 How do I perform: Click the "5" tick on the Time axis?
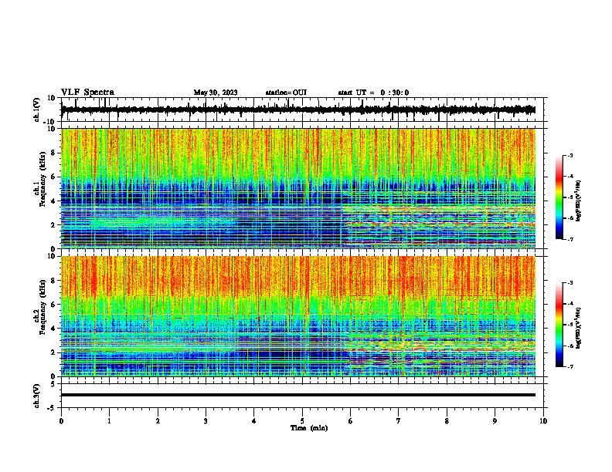(x=302, y=421)
